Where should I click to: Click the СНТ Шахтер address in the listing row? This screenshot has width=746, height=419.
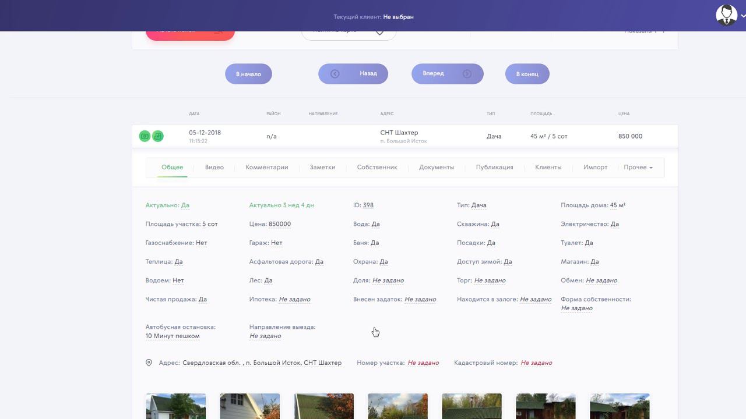(399, 133)
